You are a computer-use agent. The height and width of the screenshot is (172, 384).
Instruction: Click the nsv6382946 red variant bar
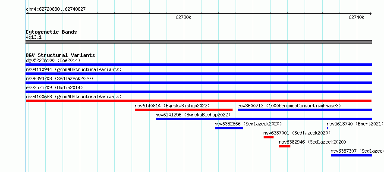(285, 146)
